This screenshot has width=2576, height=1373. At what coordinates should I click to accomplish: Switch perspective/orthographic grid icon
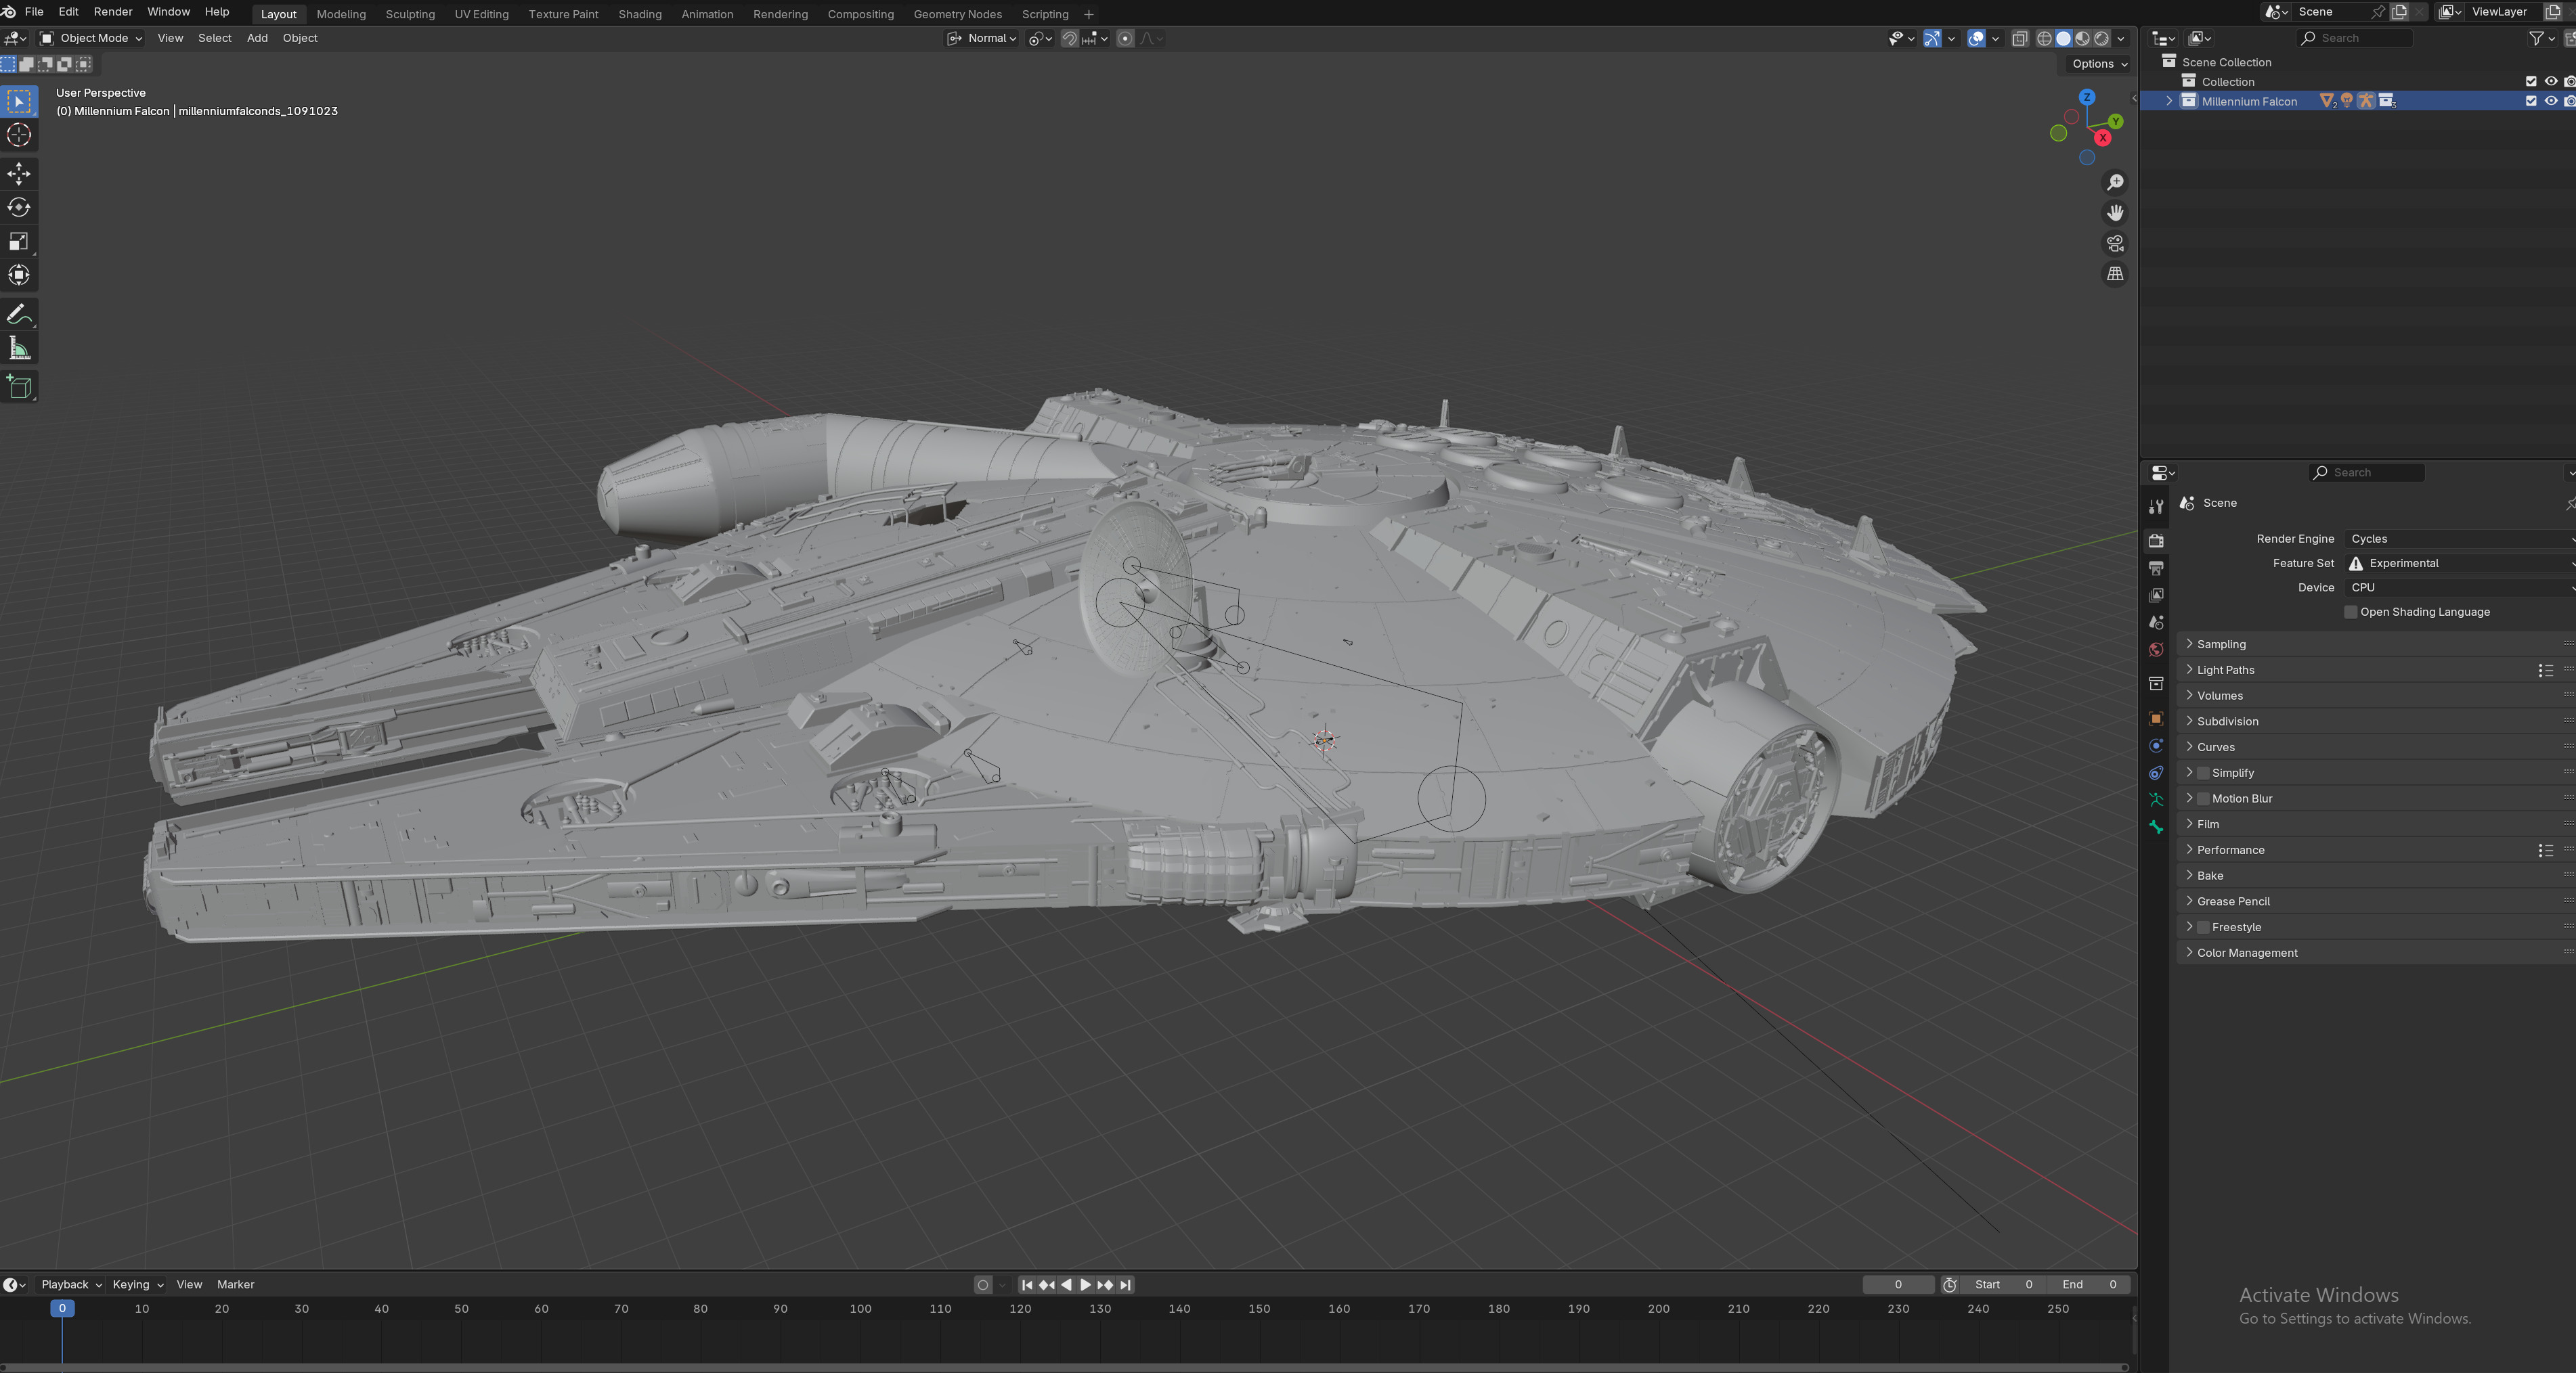pos(2115,274)
